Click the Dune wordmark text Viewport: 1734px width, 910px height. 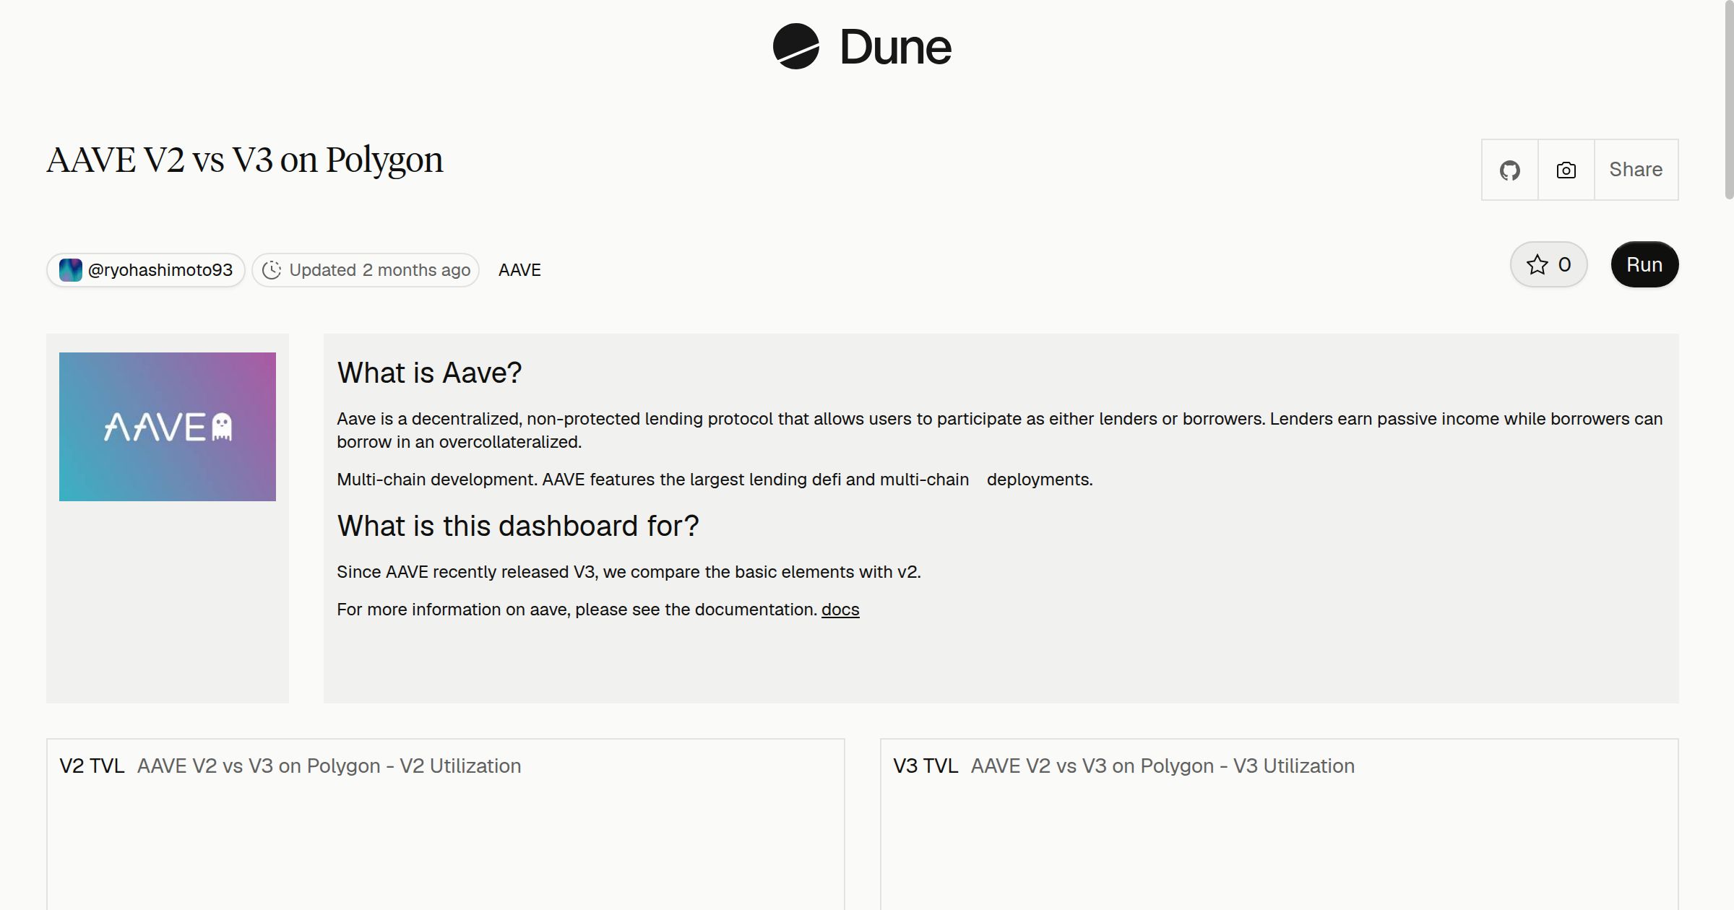click(896, 47)
